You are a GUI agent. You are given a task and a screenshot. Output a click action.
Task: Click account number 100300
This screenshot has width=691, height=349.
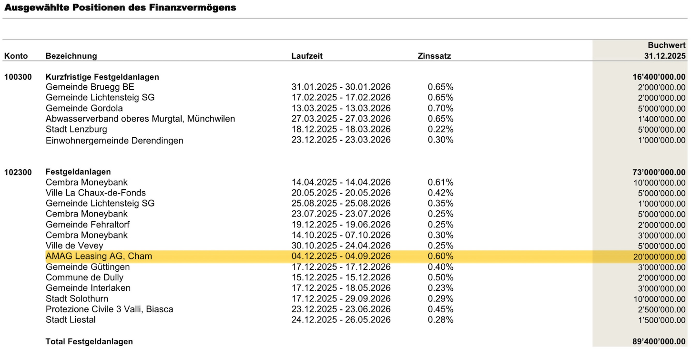[x=18, y=77]
